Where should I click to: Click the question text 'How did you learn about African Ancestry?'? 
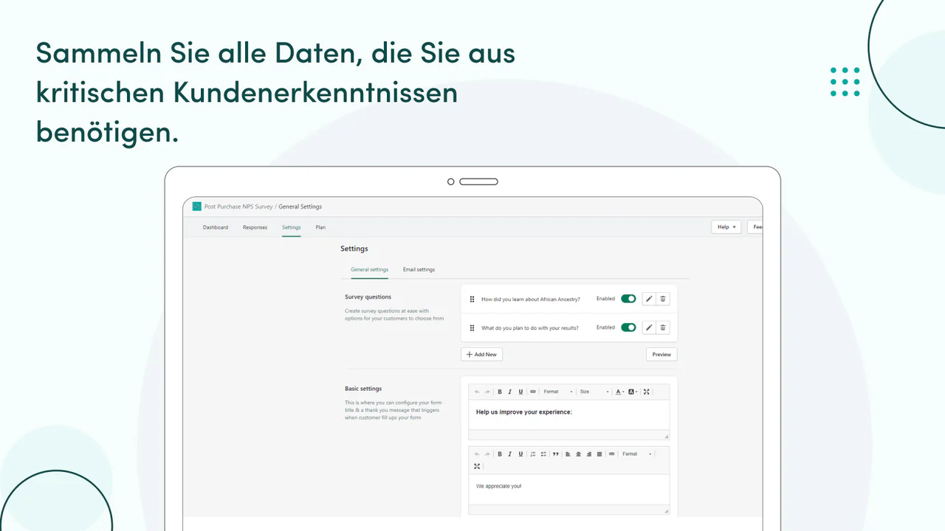(x=531, y=299)
